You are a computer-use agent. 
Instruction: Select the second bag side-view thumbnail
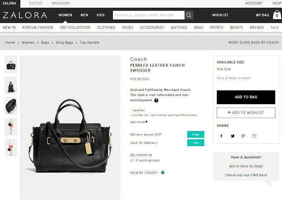click(11, 85)
